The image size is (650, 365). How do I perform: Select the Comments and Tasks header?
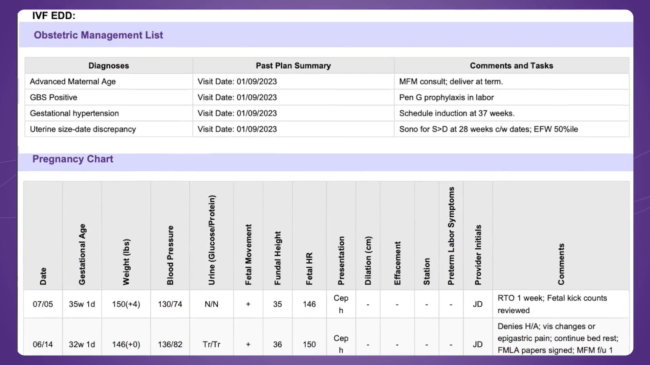pos(511,66)
